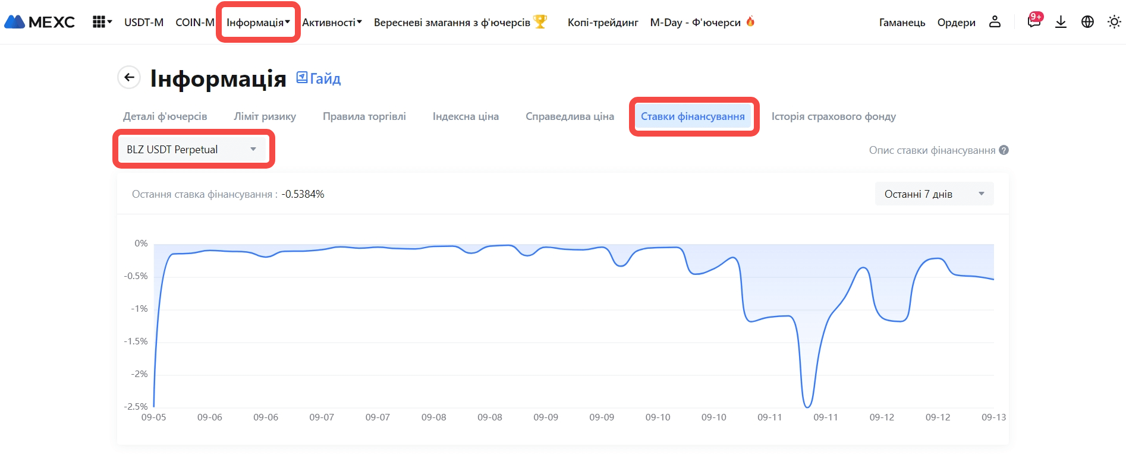
Task: Open the user profile icon
Action: [x=995, y=22]
